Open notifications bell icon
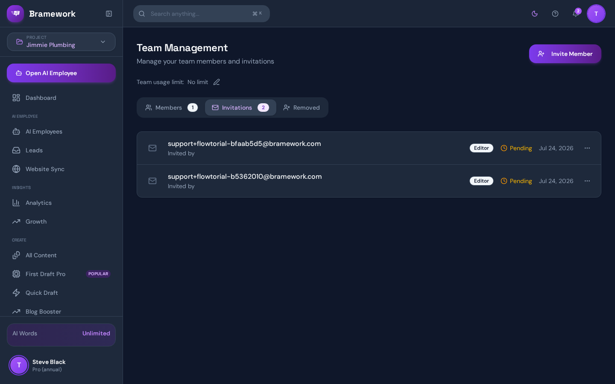The image size is (615, 384). tap(576, 14)
